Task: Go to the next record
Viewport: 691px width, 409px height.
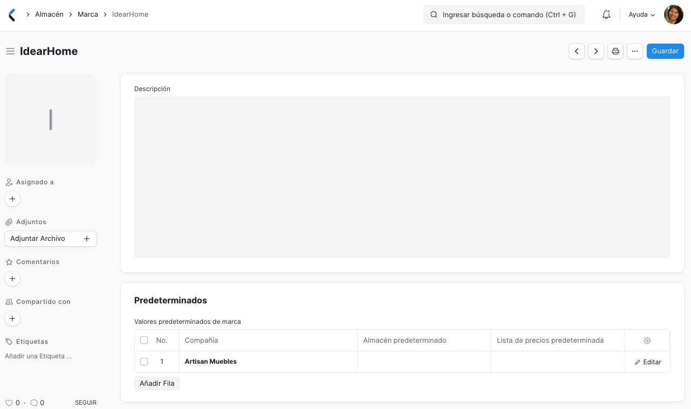Action: coord(596,51)
